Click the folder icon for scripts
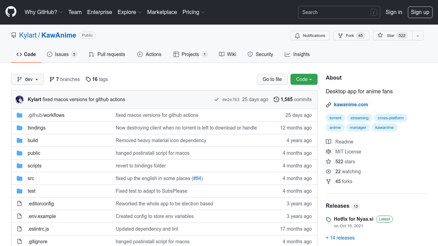The image size is (438, 246). pyautogui.click(x=20, y=166)
